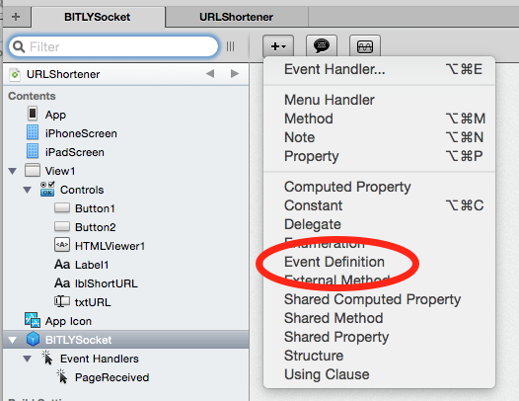
Task: Click the App Icon item in the navigator
Action: [x=68, y=321]
